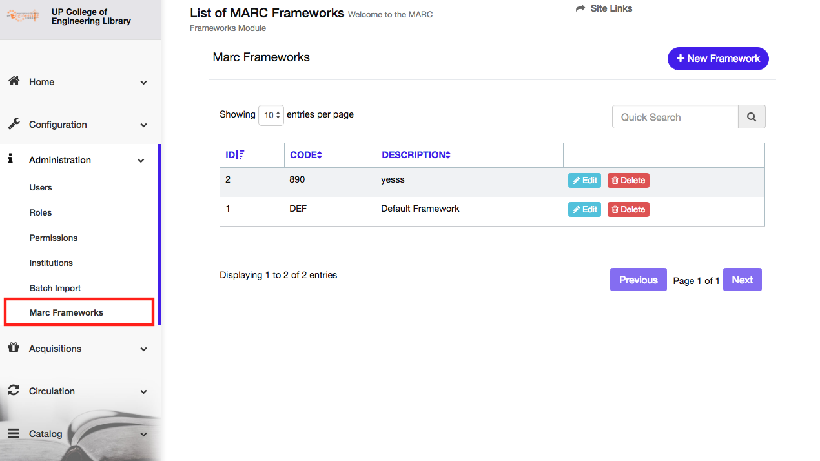Edit the Default Framework row
Viewport: 820px width, 461px height.
584,209
